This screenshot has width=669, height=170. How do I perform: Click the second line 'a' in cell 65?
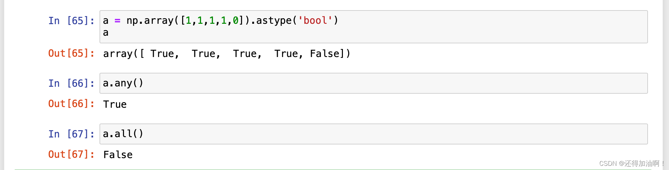pyautogui.click(x=106, y=33)
